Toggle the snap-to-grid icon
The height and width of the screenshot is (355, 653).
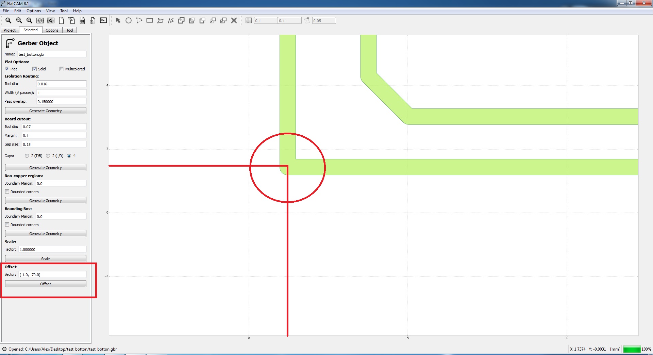pyautogui.click(x=249, y=20)
